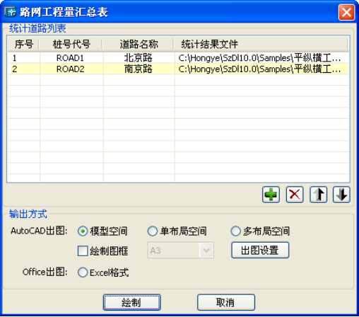Enable the 绘制图框 checkbox
The width and height of the screenshot is (359, 317).
83,251
